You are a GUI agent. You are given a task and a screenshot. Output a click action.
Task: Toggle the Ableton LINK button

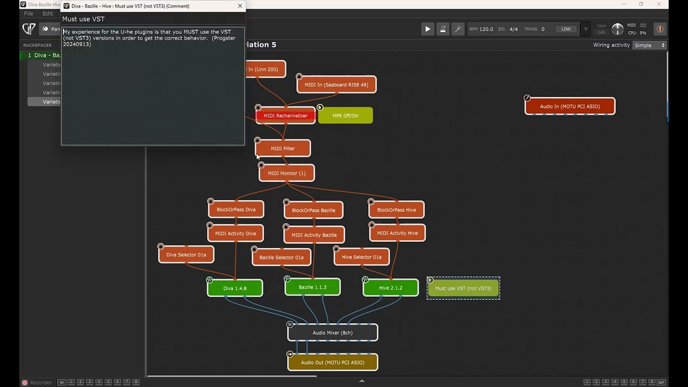(567, 29)
